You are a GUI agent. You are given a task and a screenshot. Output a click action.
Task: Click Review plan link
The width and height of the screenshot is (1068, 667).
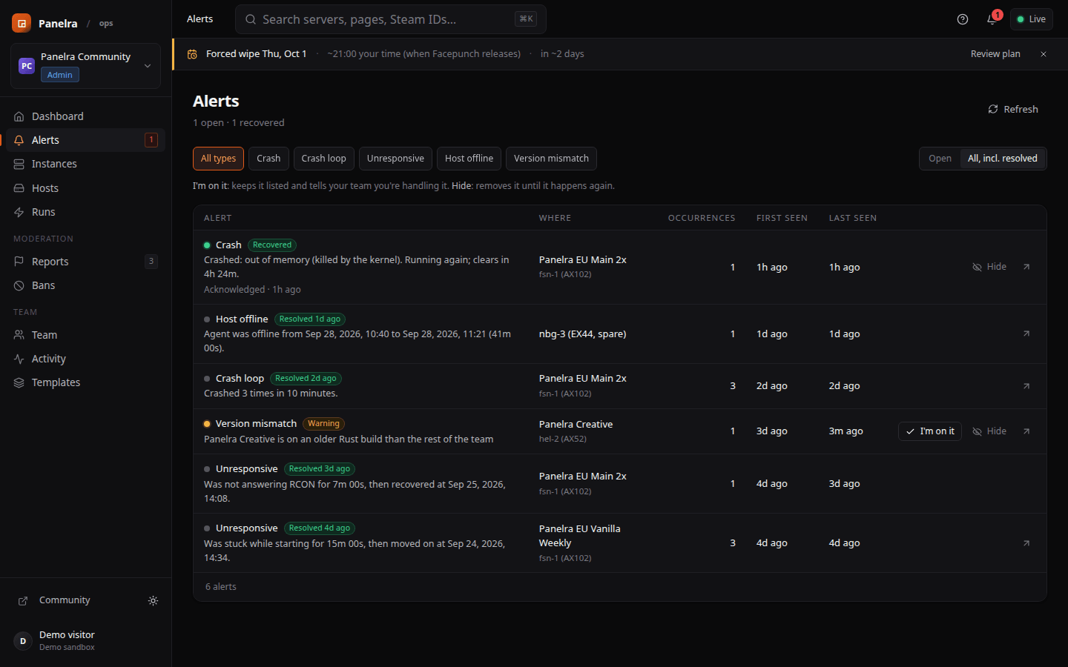point(995,54)
